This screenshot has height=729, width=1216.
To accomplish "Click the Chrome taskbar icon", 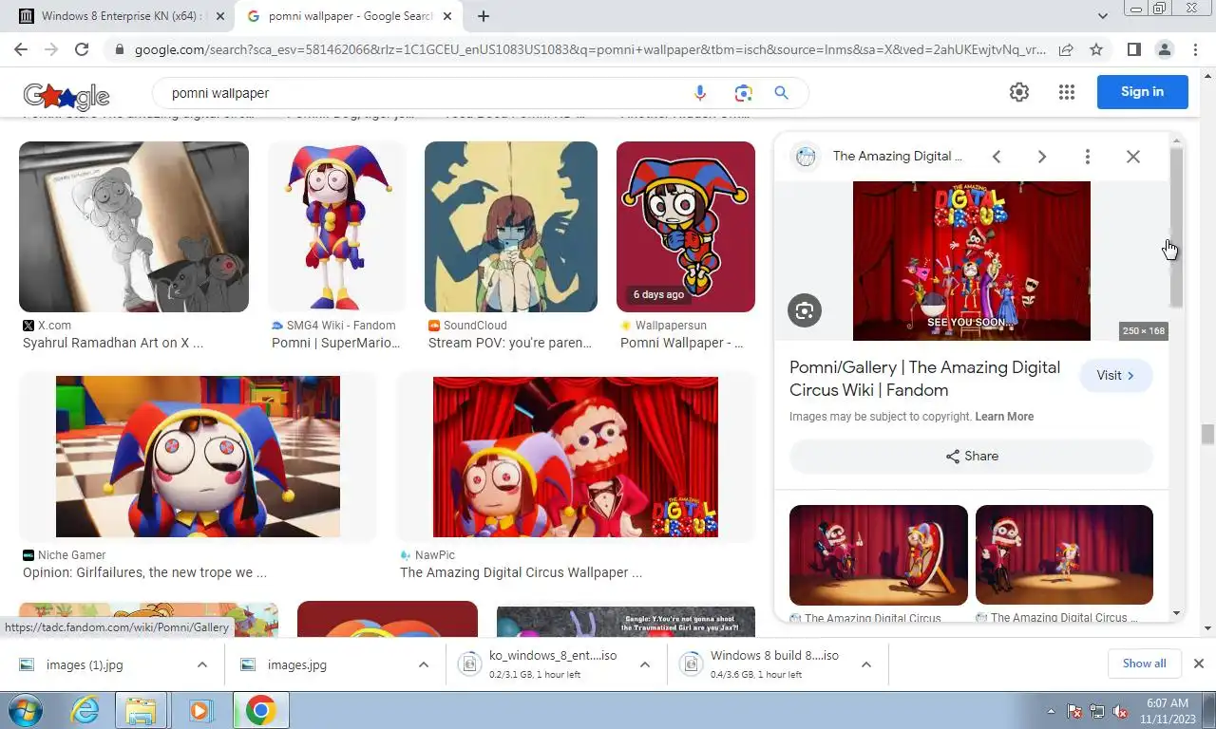I will pos(260,710).
